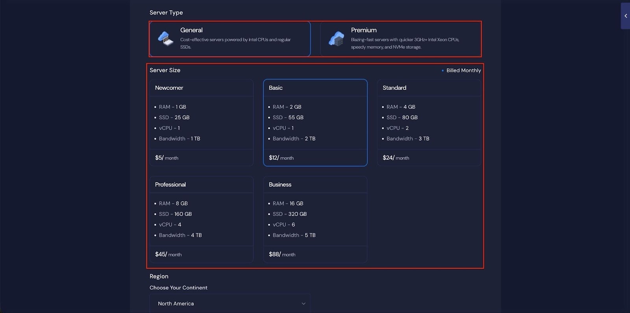The width and height of the screenshot is (630, 313).
Task: Click the Billed Monthly label
Action: [x=463, y=71]
